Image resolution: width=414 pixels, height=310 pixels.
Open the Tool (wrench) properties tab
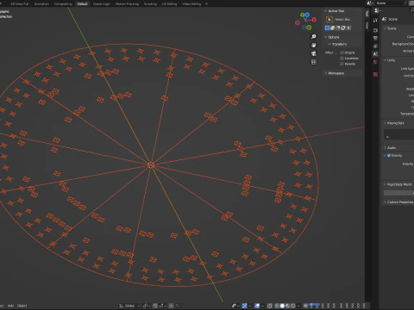click(375, 21)
